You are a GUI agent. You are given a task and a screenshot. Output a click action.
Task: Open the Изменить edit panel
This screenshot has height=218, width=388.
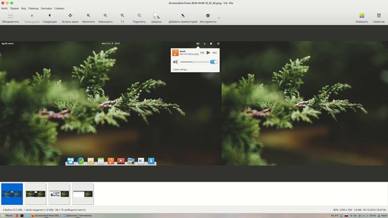(x=362, y=18)
